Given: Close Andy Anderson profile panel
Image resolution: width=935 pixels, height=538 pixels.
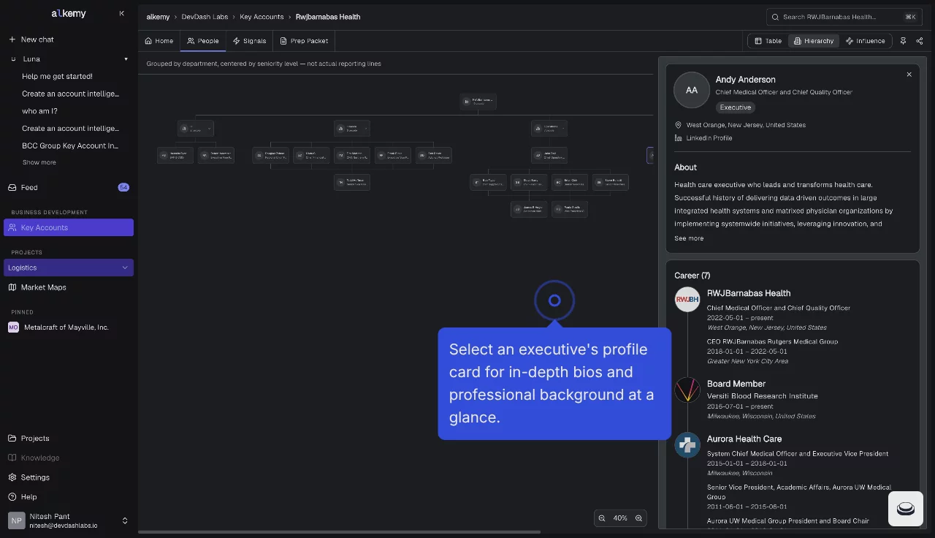Looking at the screenshot, I should (x=909, y=75).
